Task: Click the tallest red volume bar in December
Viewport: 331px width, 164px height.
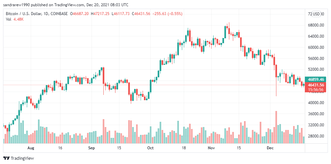Action: (276, 127)
